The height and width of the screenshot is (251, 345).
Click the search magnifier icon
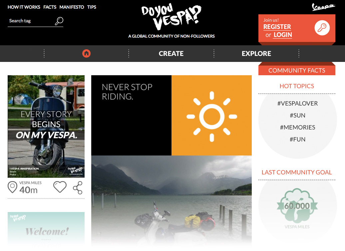(59, 21)
